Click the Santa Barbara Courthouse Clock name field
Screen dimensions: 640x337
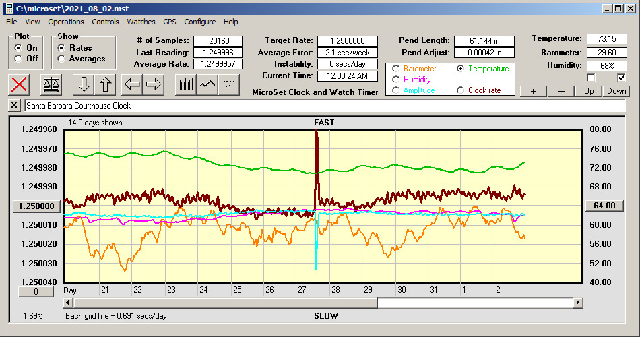point(325,106)
